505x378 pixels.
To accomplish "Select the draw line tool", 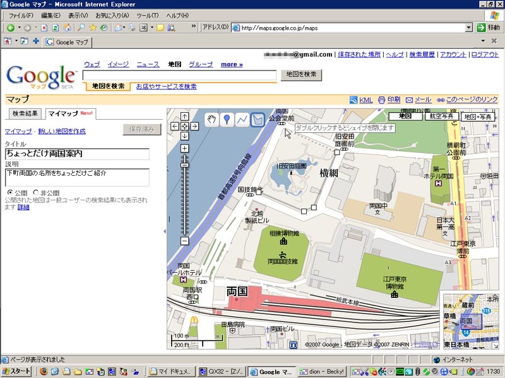I will coord(242,120).
